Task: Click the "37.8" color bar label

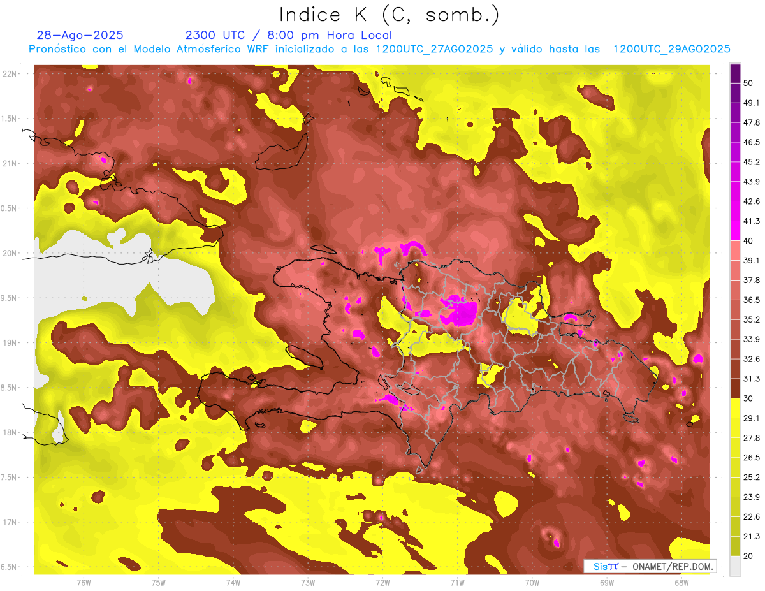Action: click(751, 280)
